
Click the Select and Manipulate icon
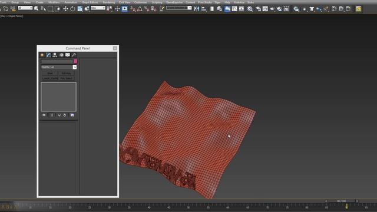(x=117, y=9)
